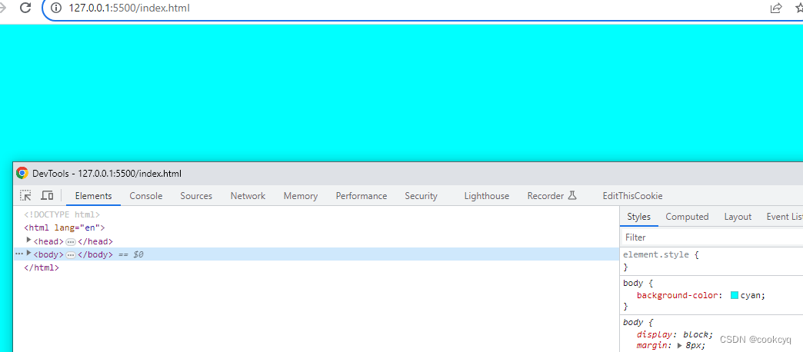The width and height of the screenshot is (803, 352).
Task: Select the Styles sidebar tab
Action: point(638,217)
